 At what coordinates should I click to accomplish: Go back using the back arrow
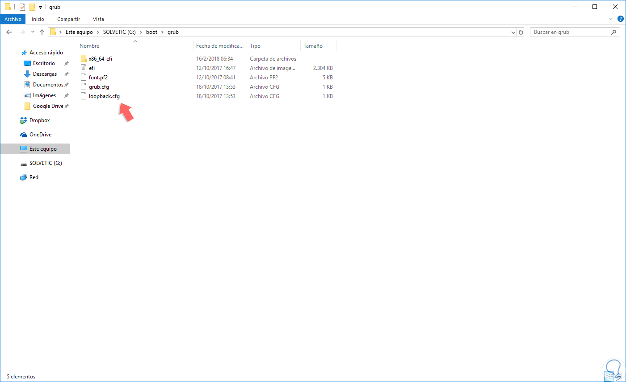[9, 32]
